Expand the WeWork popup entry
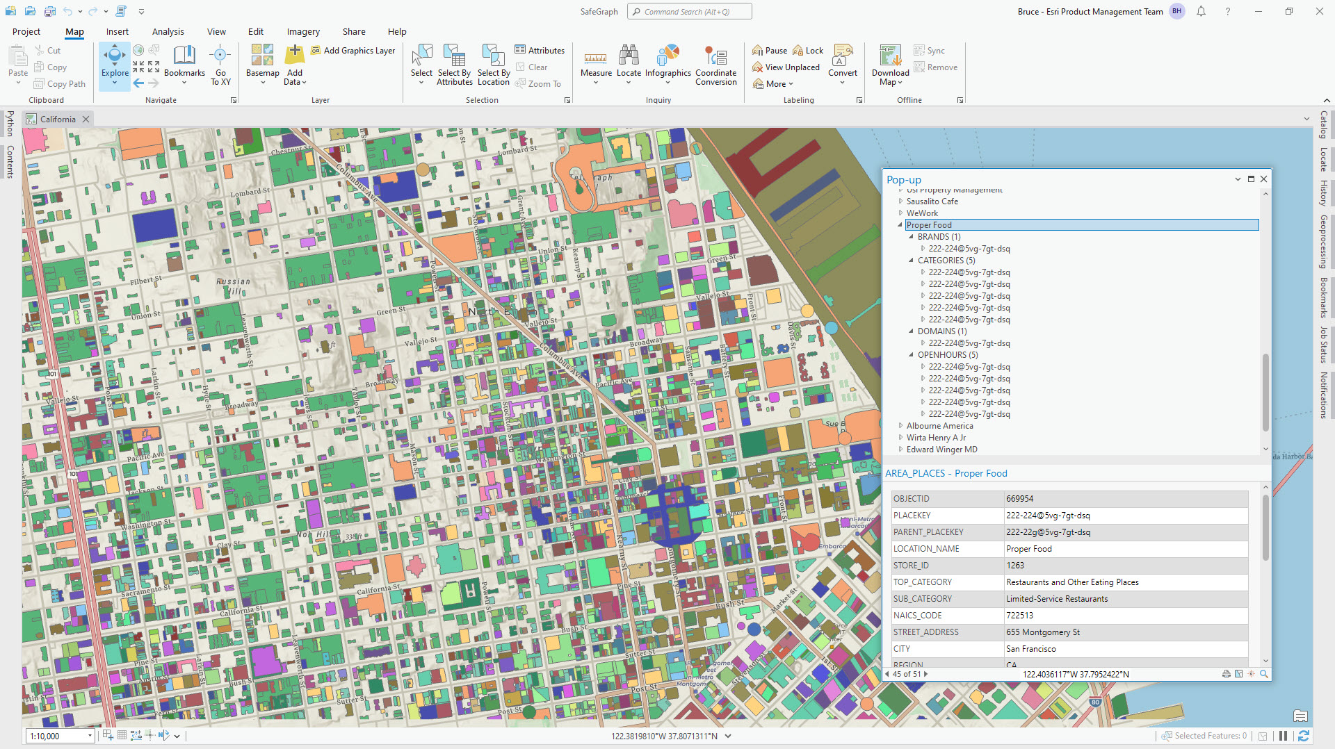 point(900,213)
